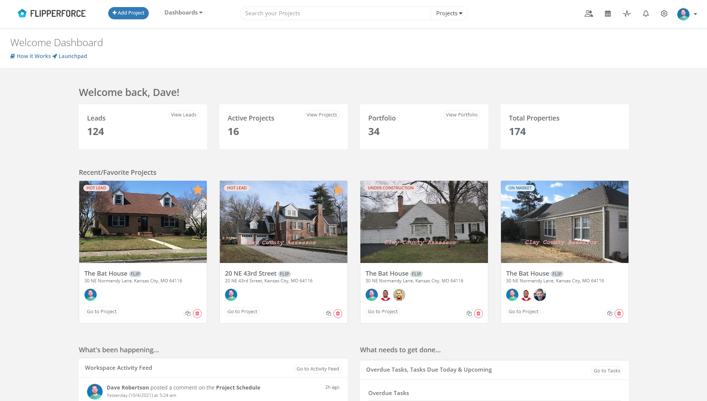Duplicate The Bat House hot lead project
Screen dimensions: 707x401
point(188,313)
